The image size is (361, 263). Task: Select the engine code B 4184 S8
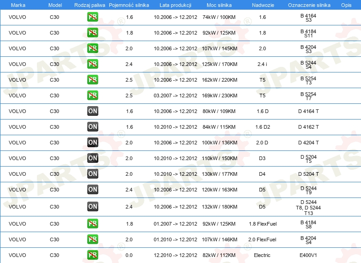coord(308,224)
